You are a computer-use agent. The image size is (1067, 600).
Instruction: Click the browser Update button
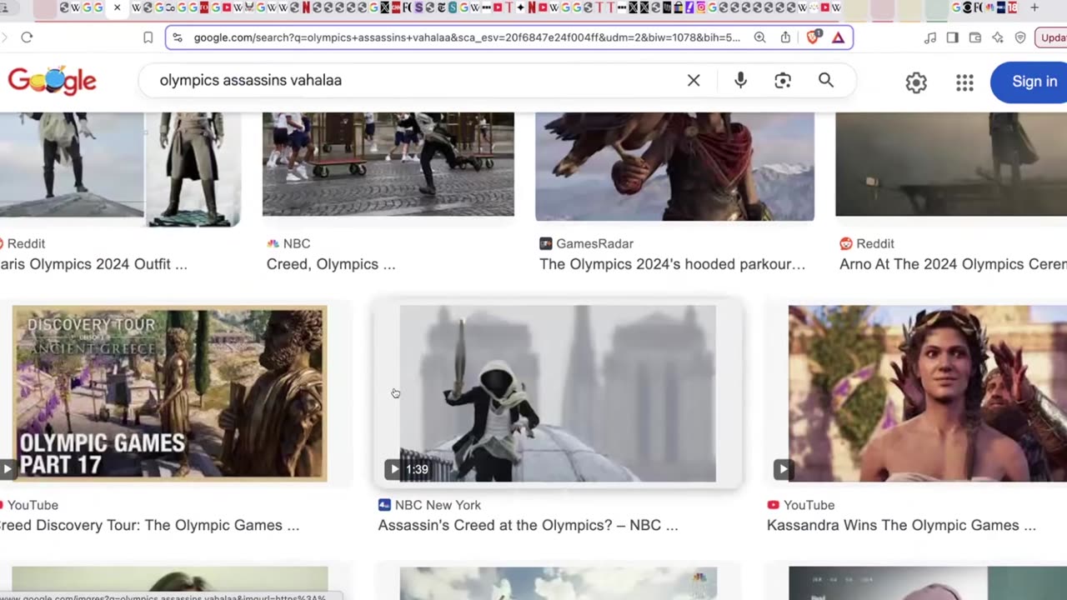(x=1051, y=37)
